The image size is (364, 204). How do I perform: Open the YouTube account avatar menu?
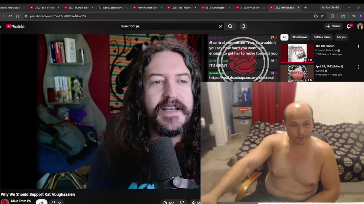[360, 26]
